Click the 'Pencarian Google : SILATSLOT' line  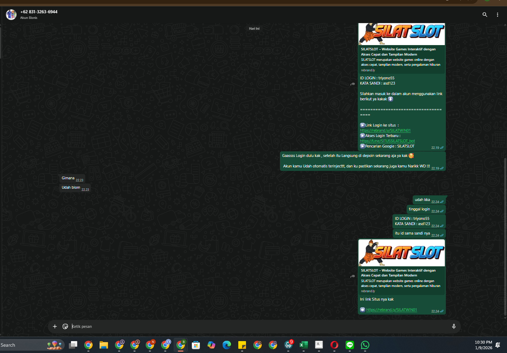(387, 146)
